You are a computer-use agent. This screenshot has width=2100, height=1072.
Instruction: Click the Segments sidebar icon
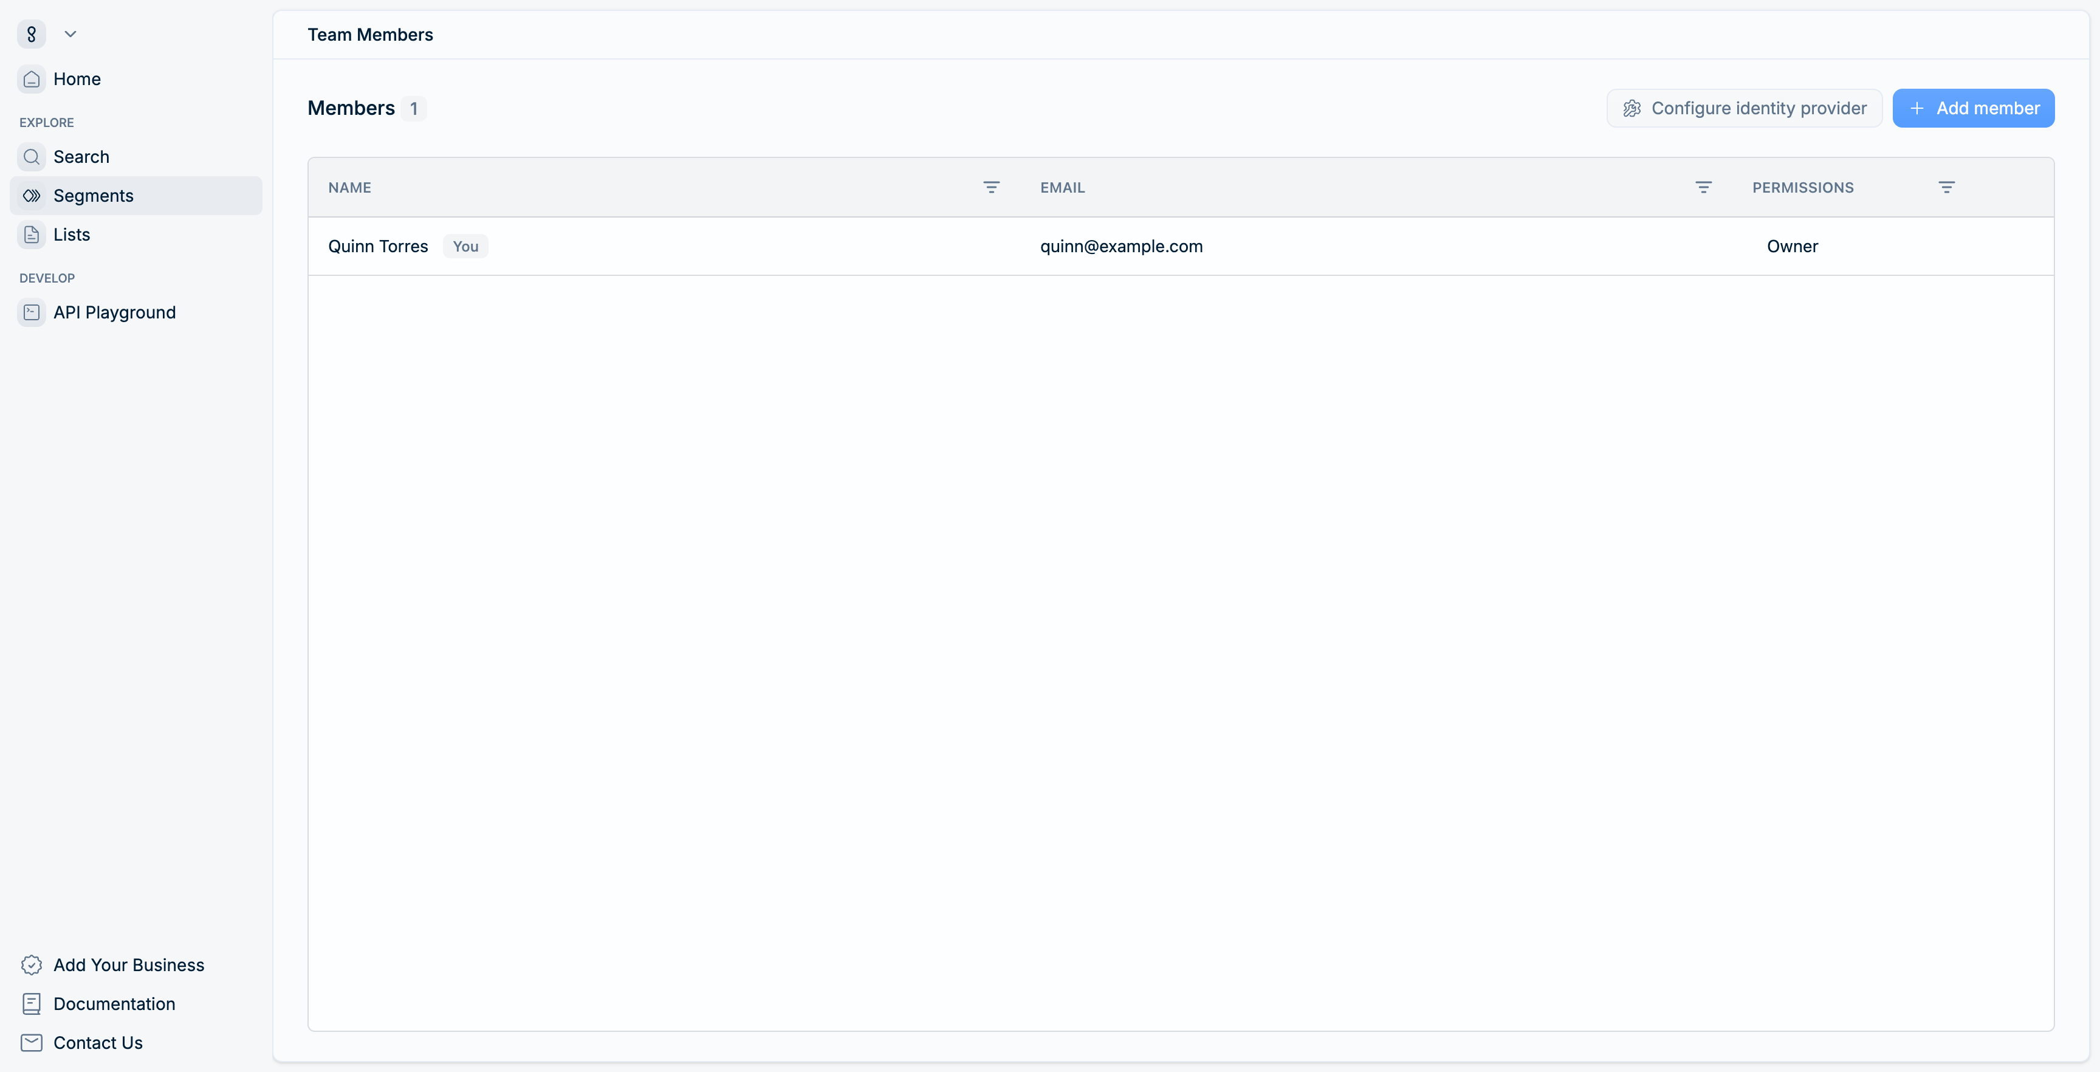click(31, 196)
